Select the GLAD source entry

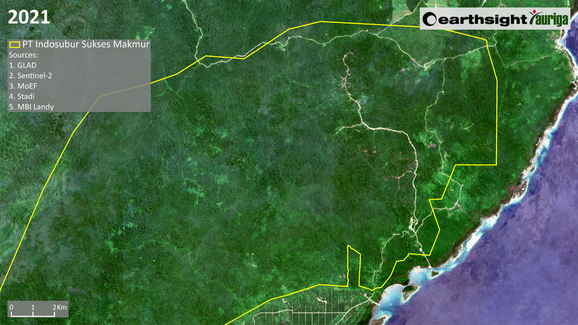coord(23,65)
